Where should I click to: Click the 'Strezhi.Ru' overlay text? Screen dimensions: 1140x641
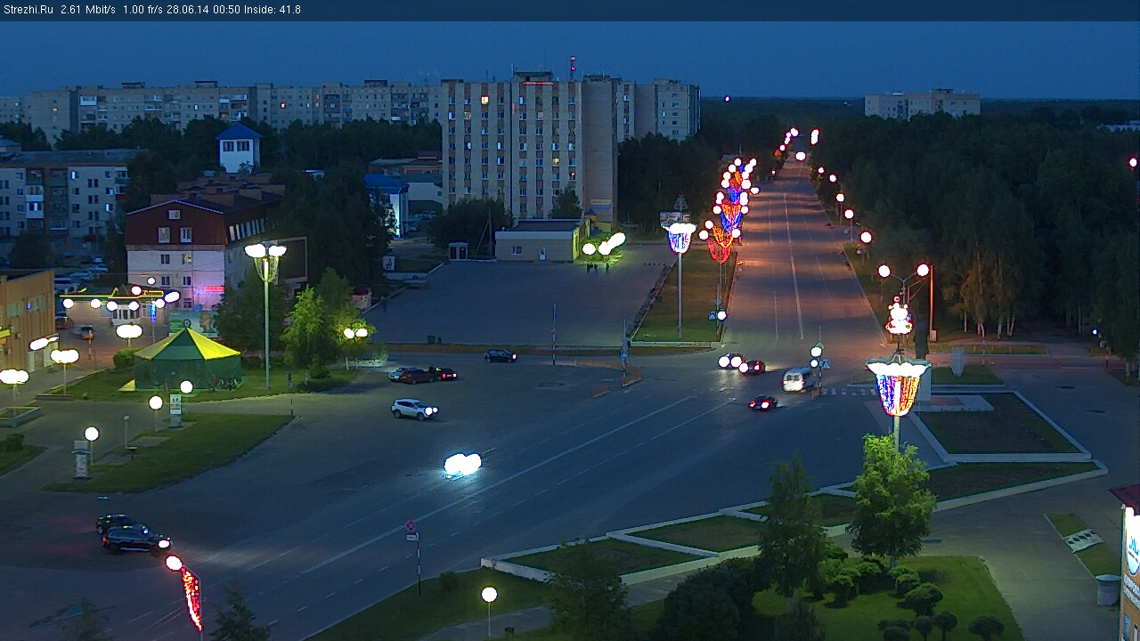click(x=28, y=10)
